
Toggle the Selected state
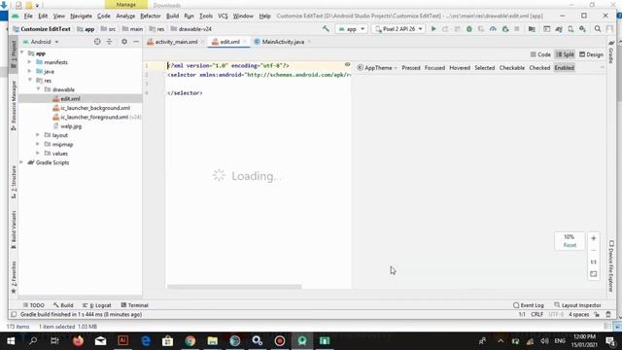click(x=484, y=68)
